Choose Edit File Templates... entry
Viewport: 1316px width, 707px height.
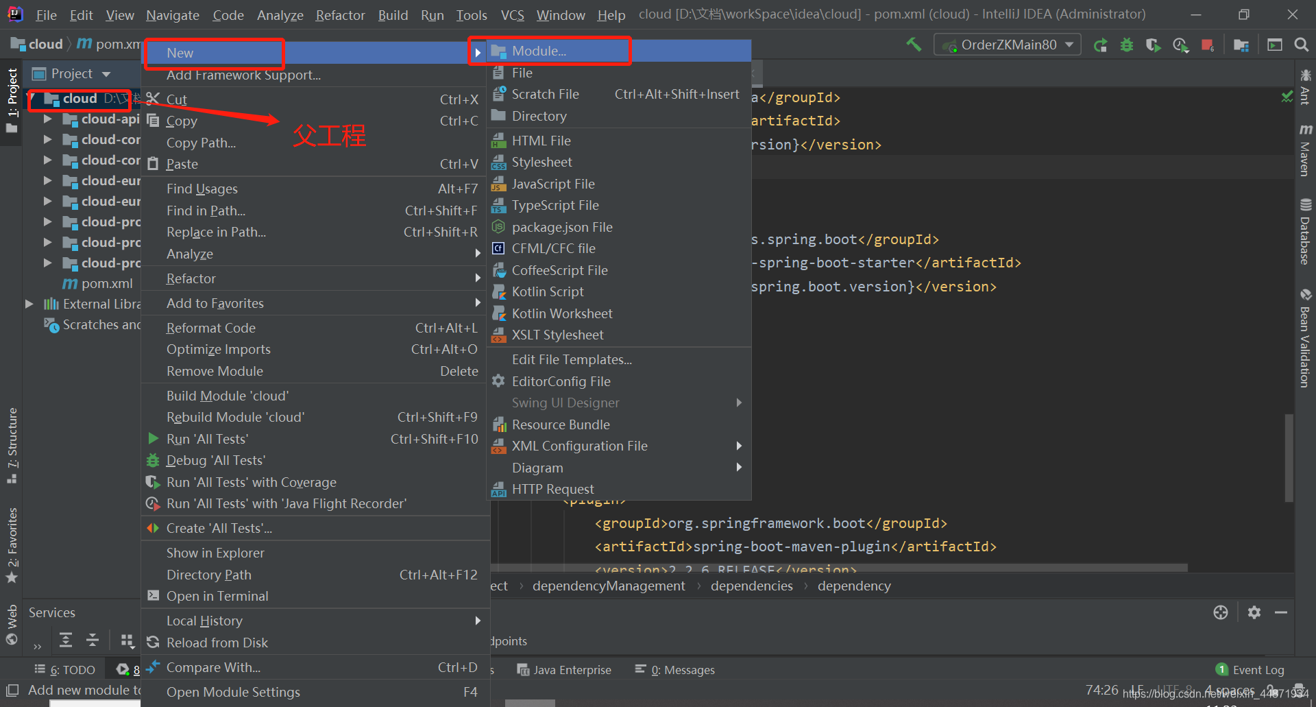pyautogui.click(x=619, y=359)
